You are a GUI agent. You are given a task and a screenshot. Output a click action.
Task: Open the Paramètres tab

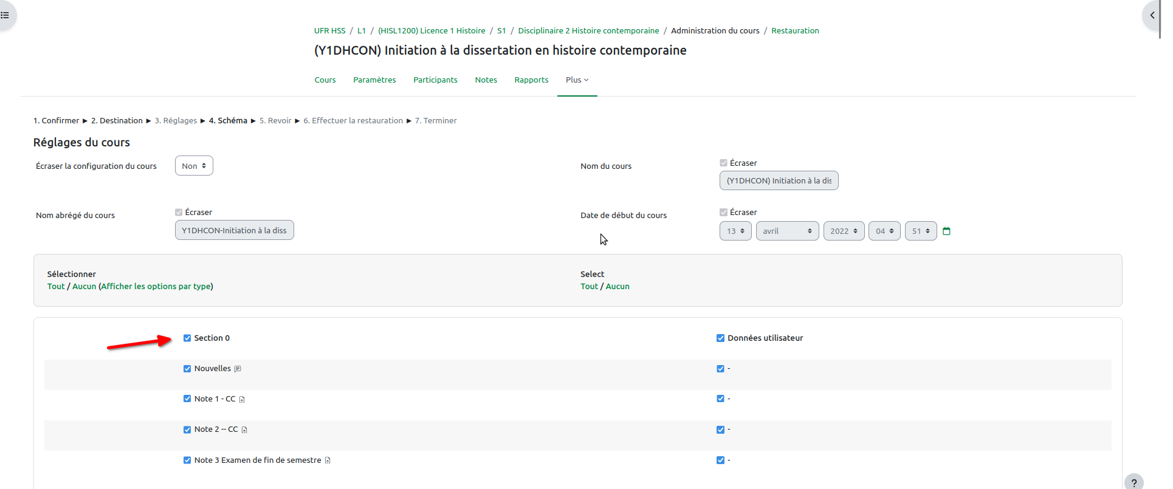point(374,80)
